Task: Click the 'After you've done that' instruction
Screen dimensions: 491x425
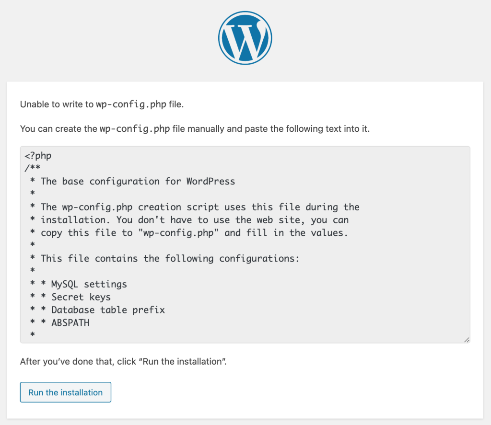Action: [123, 362]
